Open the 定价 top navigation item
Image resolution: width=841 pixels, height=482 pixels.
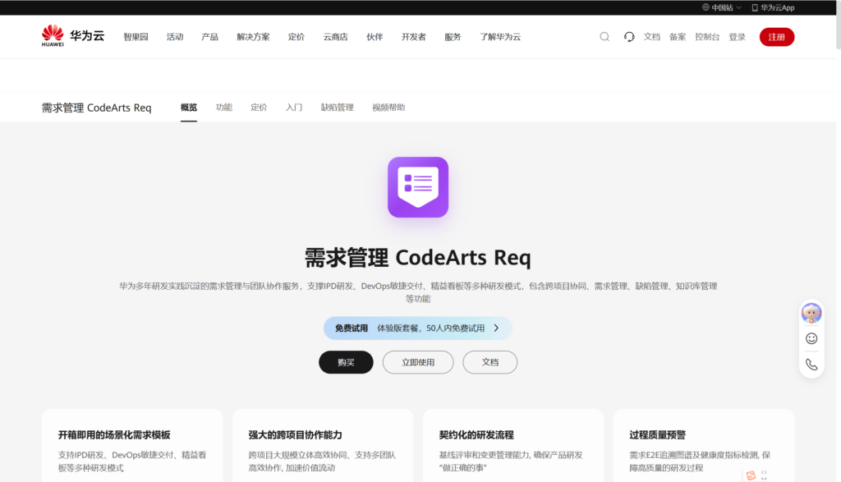coord(296,37)
